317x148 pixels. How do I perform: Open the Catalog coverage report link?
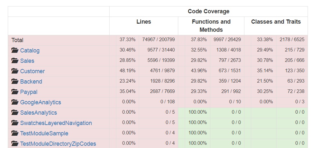30,51
